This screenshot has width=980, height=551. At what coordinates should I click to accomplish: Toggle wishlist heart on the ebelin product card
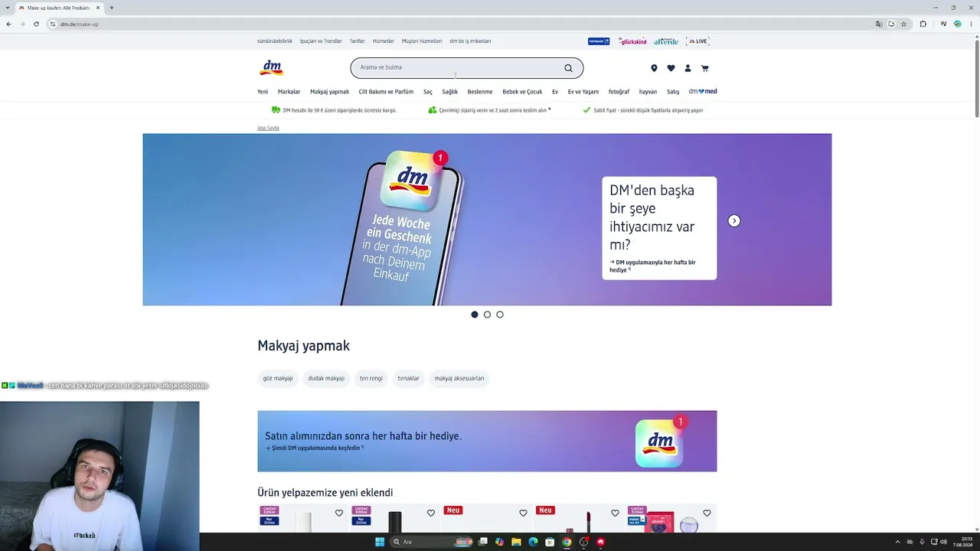coord(707,513)
